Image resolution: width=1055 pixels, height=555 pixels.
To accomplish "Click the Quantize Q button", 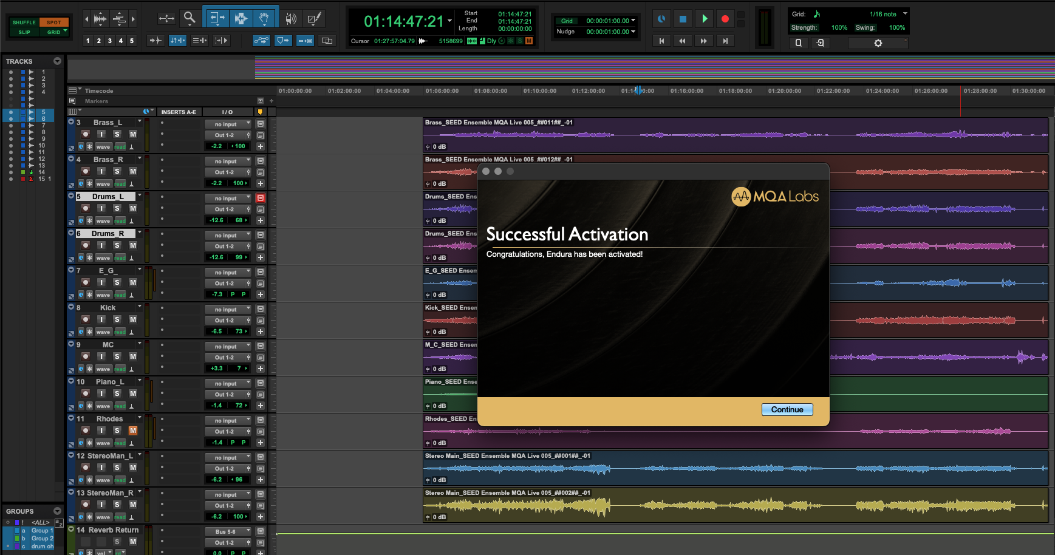I will [799, 43].
